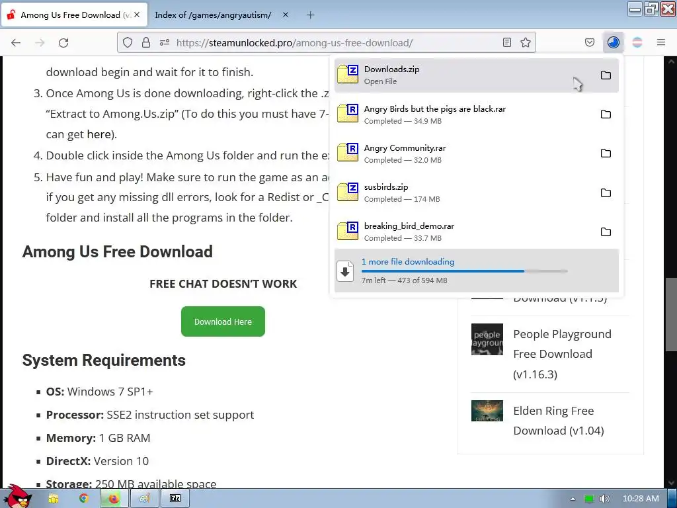This screenshot has height=508, width=677.
Task: Show hidden system tray icons arrow
Action: (573, 499)
